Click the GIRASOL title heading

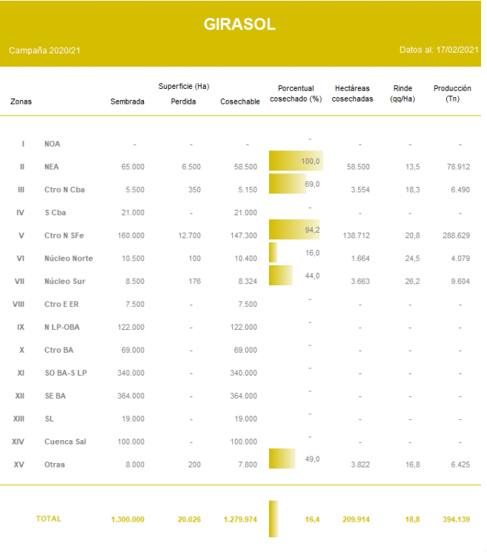coord(239,24)
